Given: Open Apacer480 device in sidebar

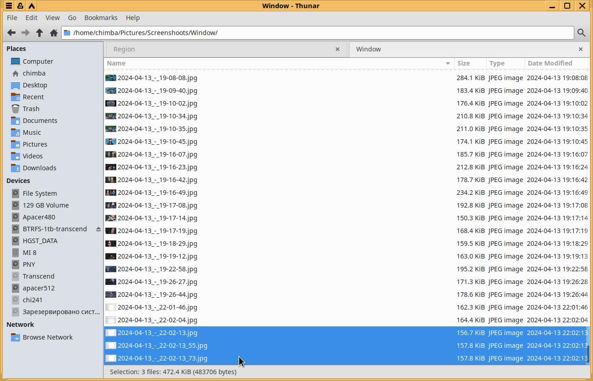Looking at the screenshot, I should coord(39,217).
